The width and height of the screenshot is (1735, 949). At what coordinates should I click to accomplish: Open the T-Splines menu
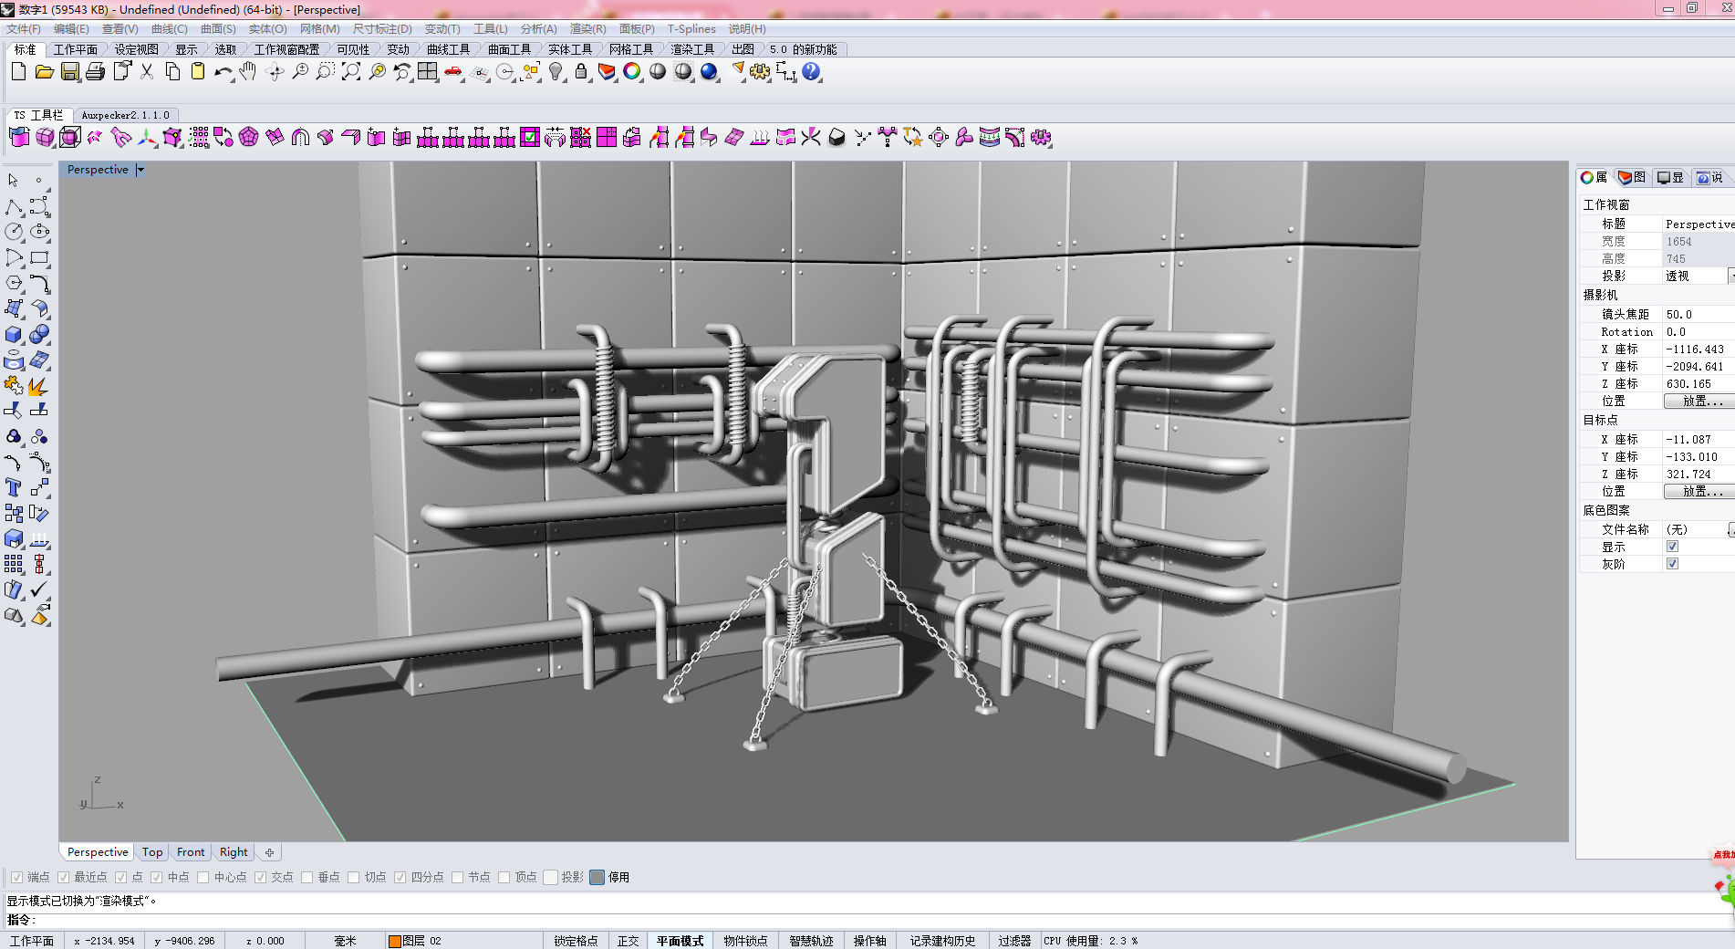pyautogui.click(x=691, y=29)
